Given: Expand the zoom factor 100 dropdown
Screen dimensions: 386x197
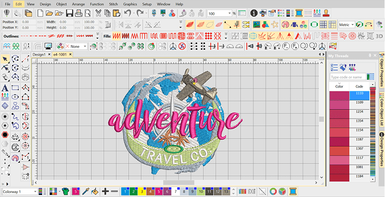Looking at the screenshot, I should pyautogui.click(x=230, y=13).
